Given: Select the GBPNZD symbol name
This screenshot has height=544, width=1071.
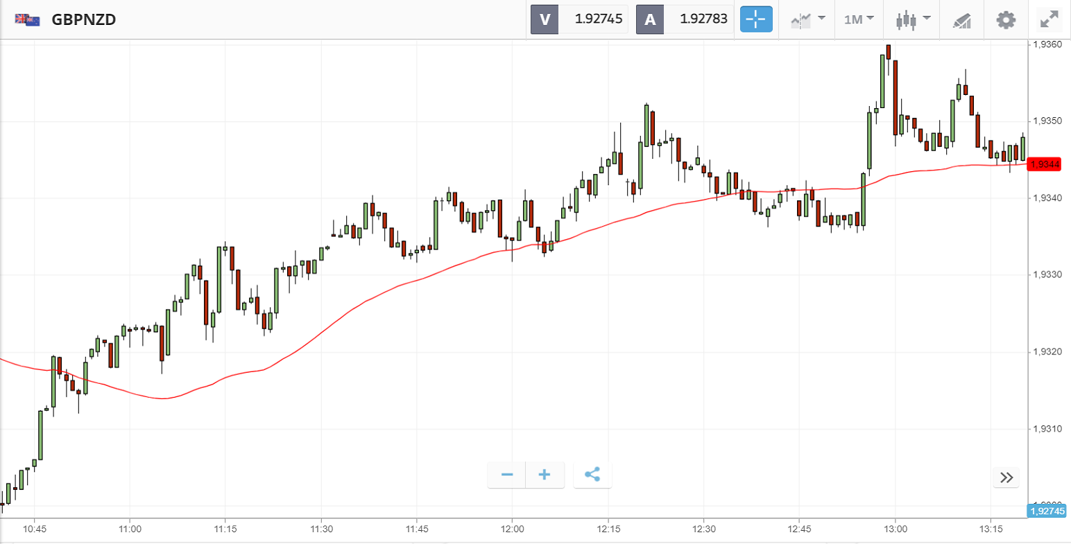Looking at the screenshot, I should (x=84, y=19).
